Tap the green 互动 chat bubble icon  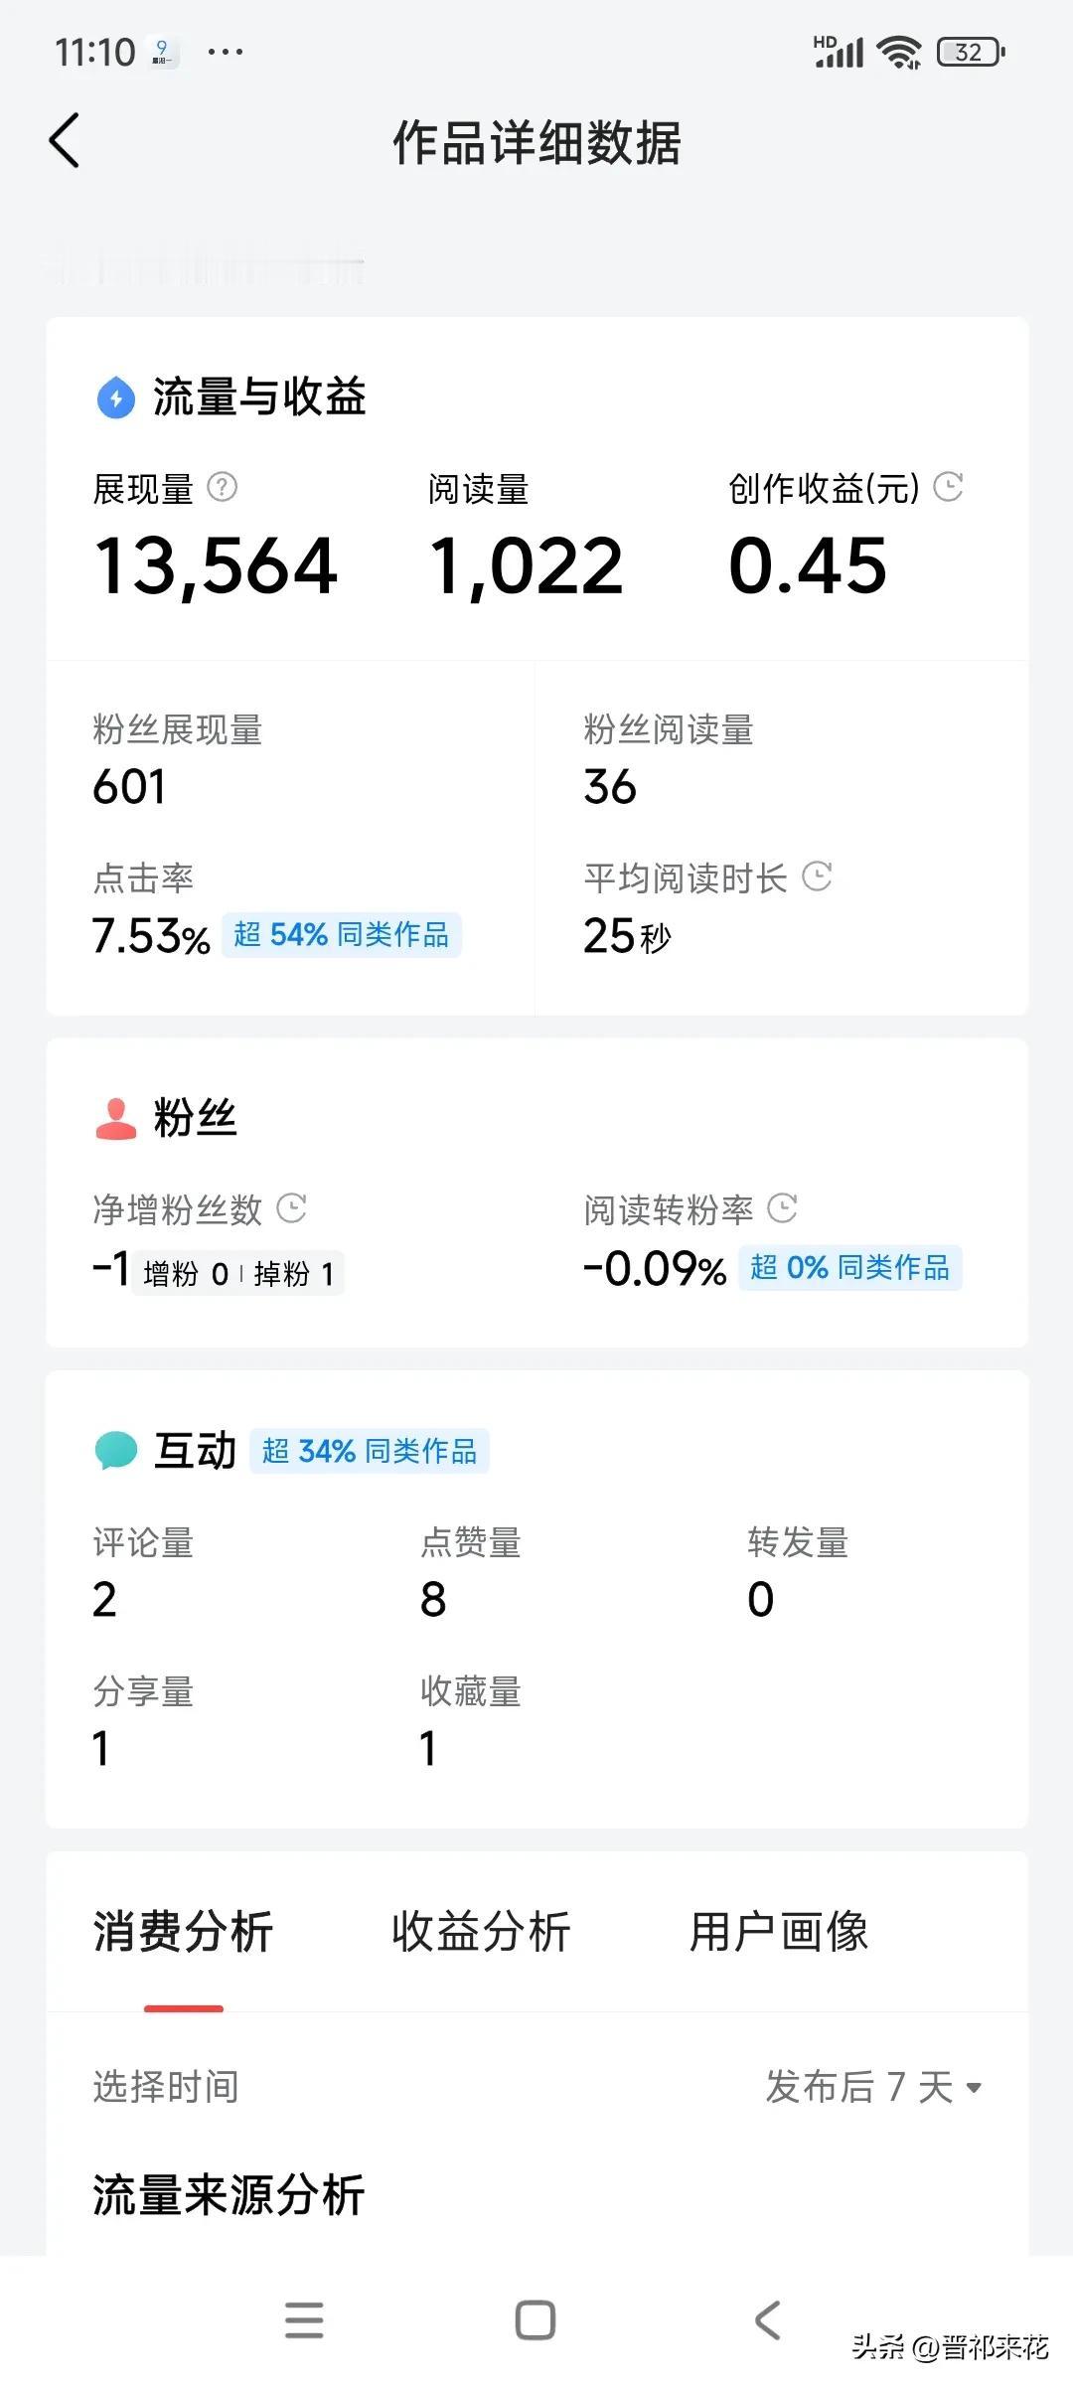click(116, 1450)
